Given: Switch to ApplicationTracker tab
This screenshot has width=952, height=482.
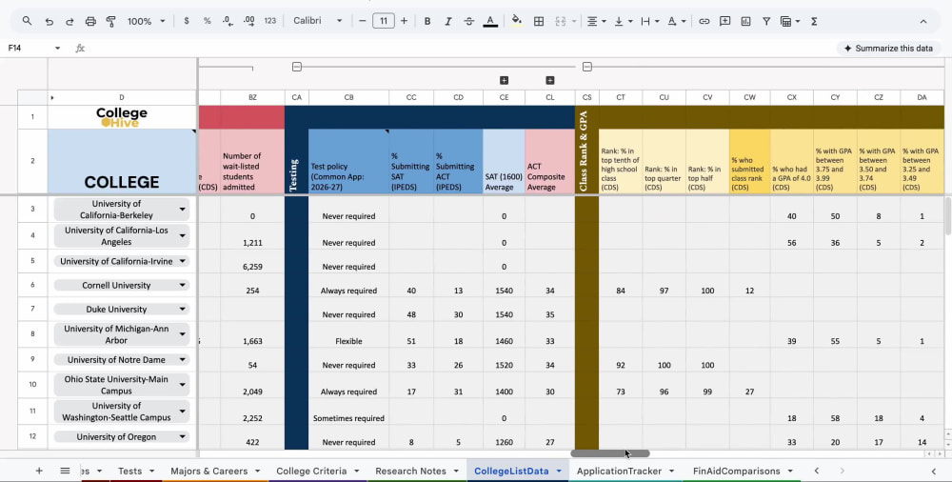Looking at the screenshot, I should click(619, 472).
